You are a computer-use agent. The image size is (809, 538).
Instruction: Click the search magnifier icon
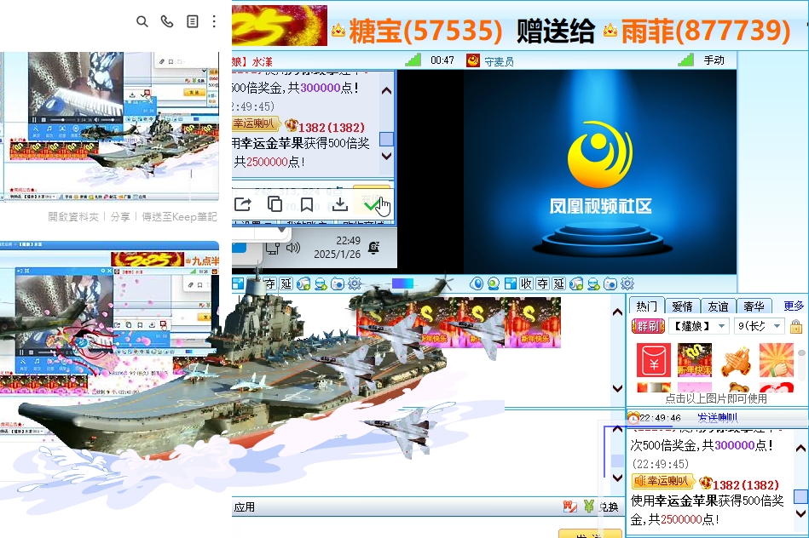click(142, 21)
